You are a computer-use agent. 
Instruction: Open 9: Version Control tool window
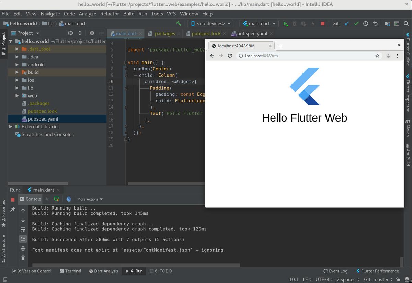(32, 271)
